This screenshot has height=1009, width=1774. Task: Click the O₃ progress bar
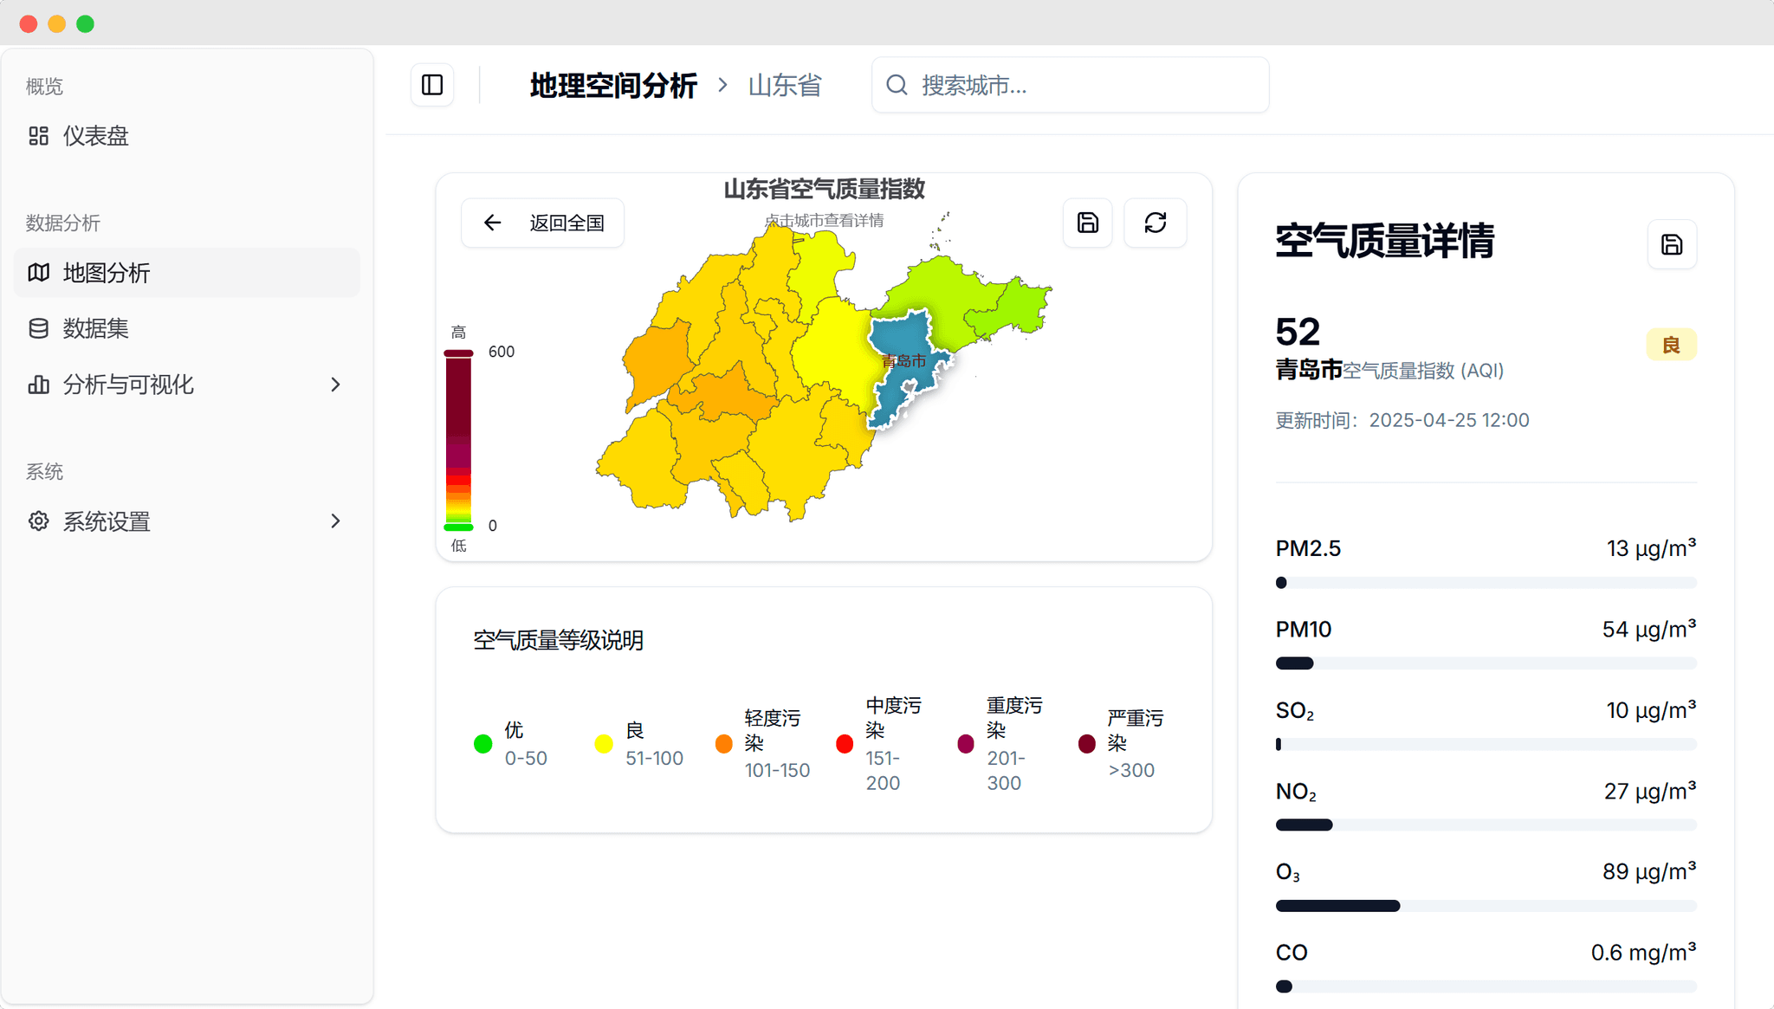(x=1486, y=906)
